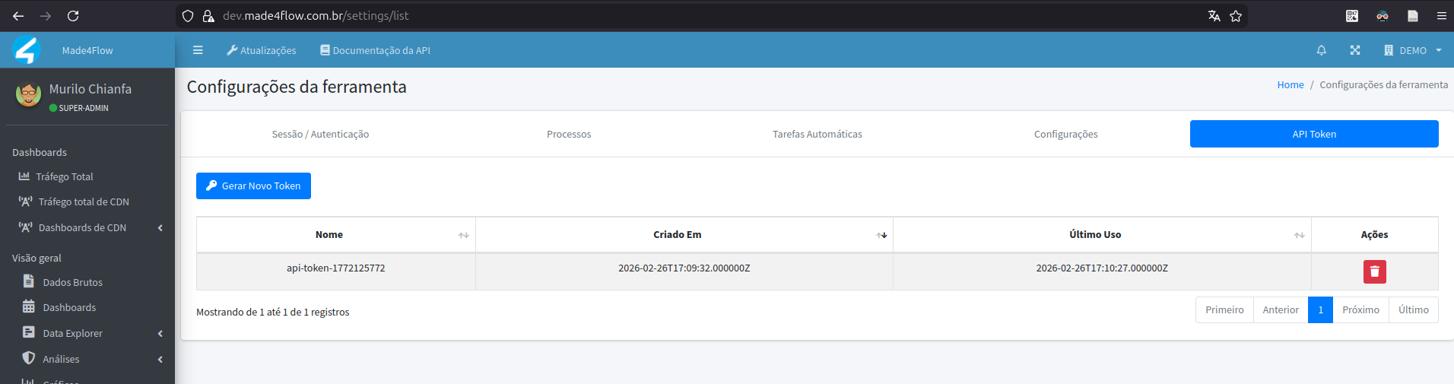The image size is (1454, 384).
Task: Open the document extension icon
Action: [x=1413, y=15]
